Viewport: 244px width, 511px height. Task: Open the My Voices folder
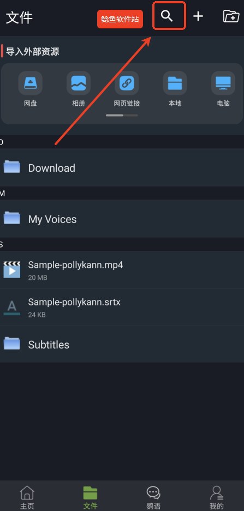pos(122,219)
